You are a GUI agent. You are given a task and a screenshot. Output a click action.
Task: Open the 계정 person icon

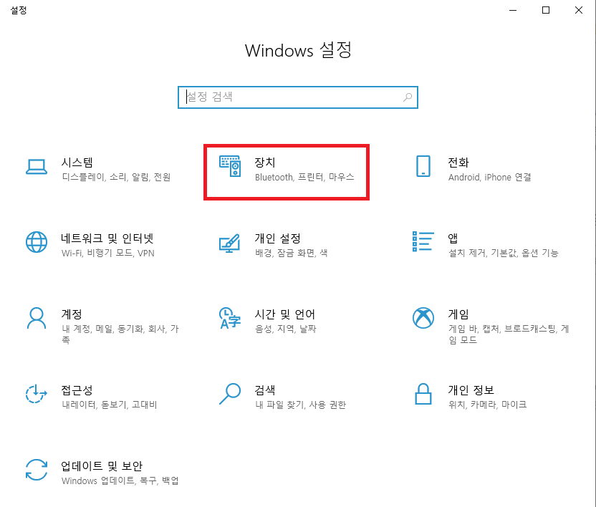click(37, 318)
